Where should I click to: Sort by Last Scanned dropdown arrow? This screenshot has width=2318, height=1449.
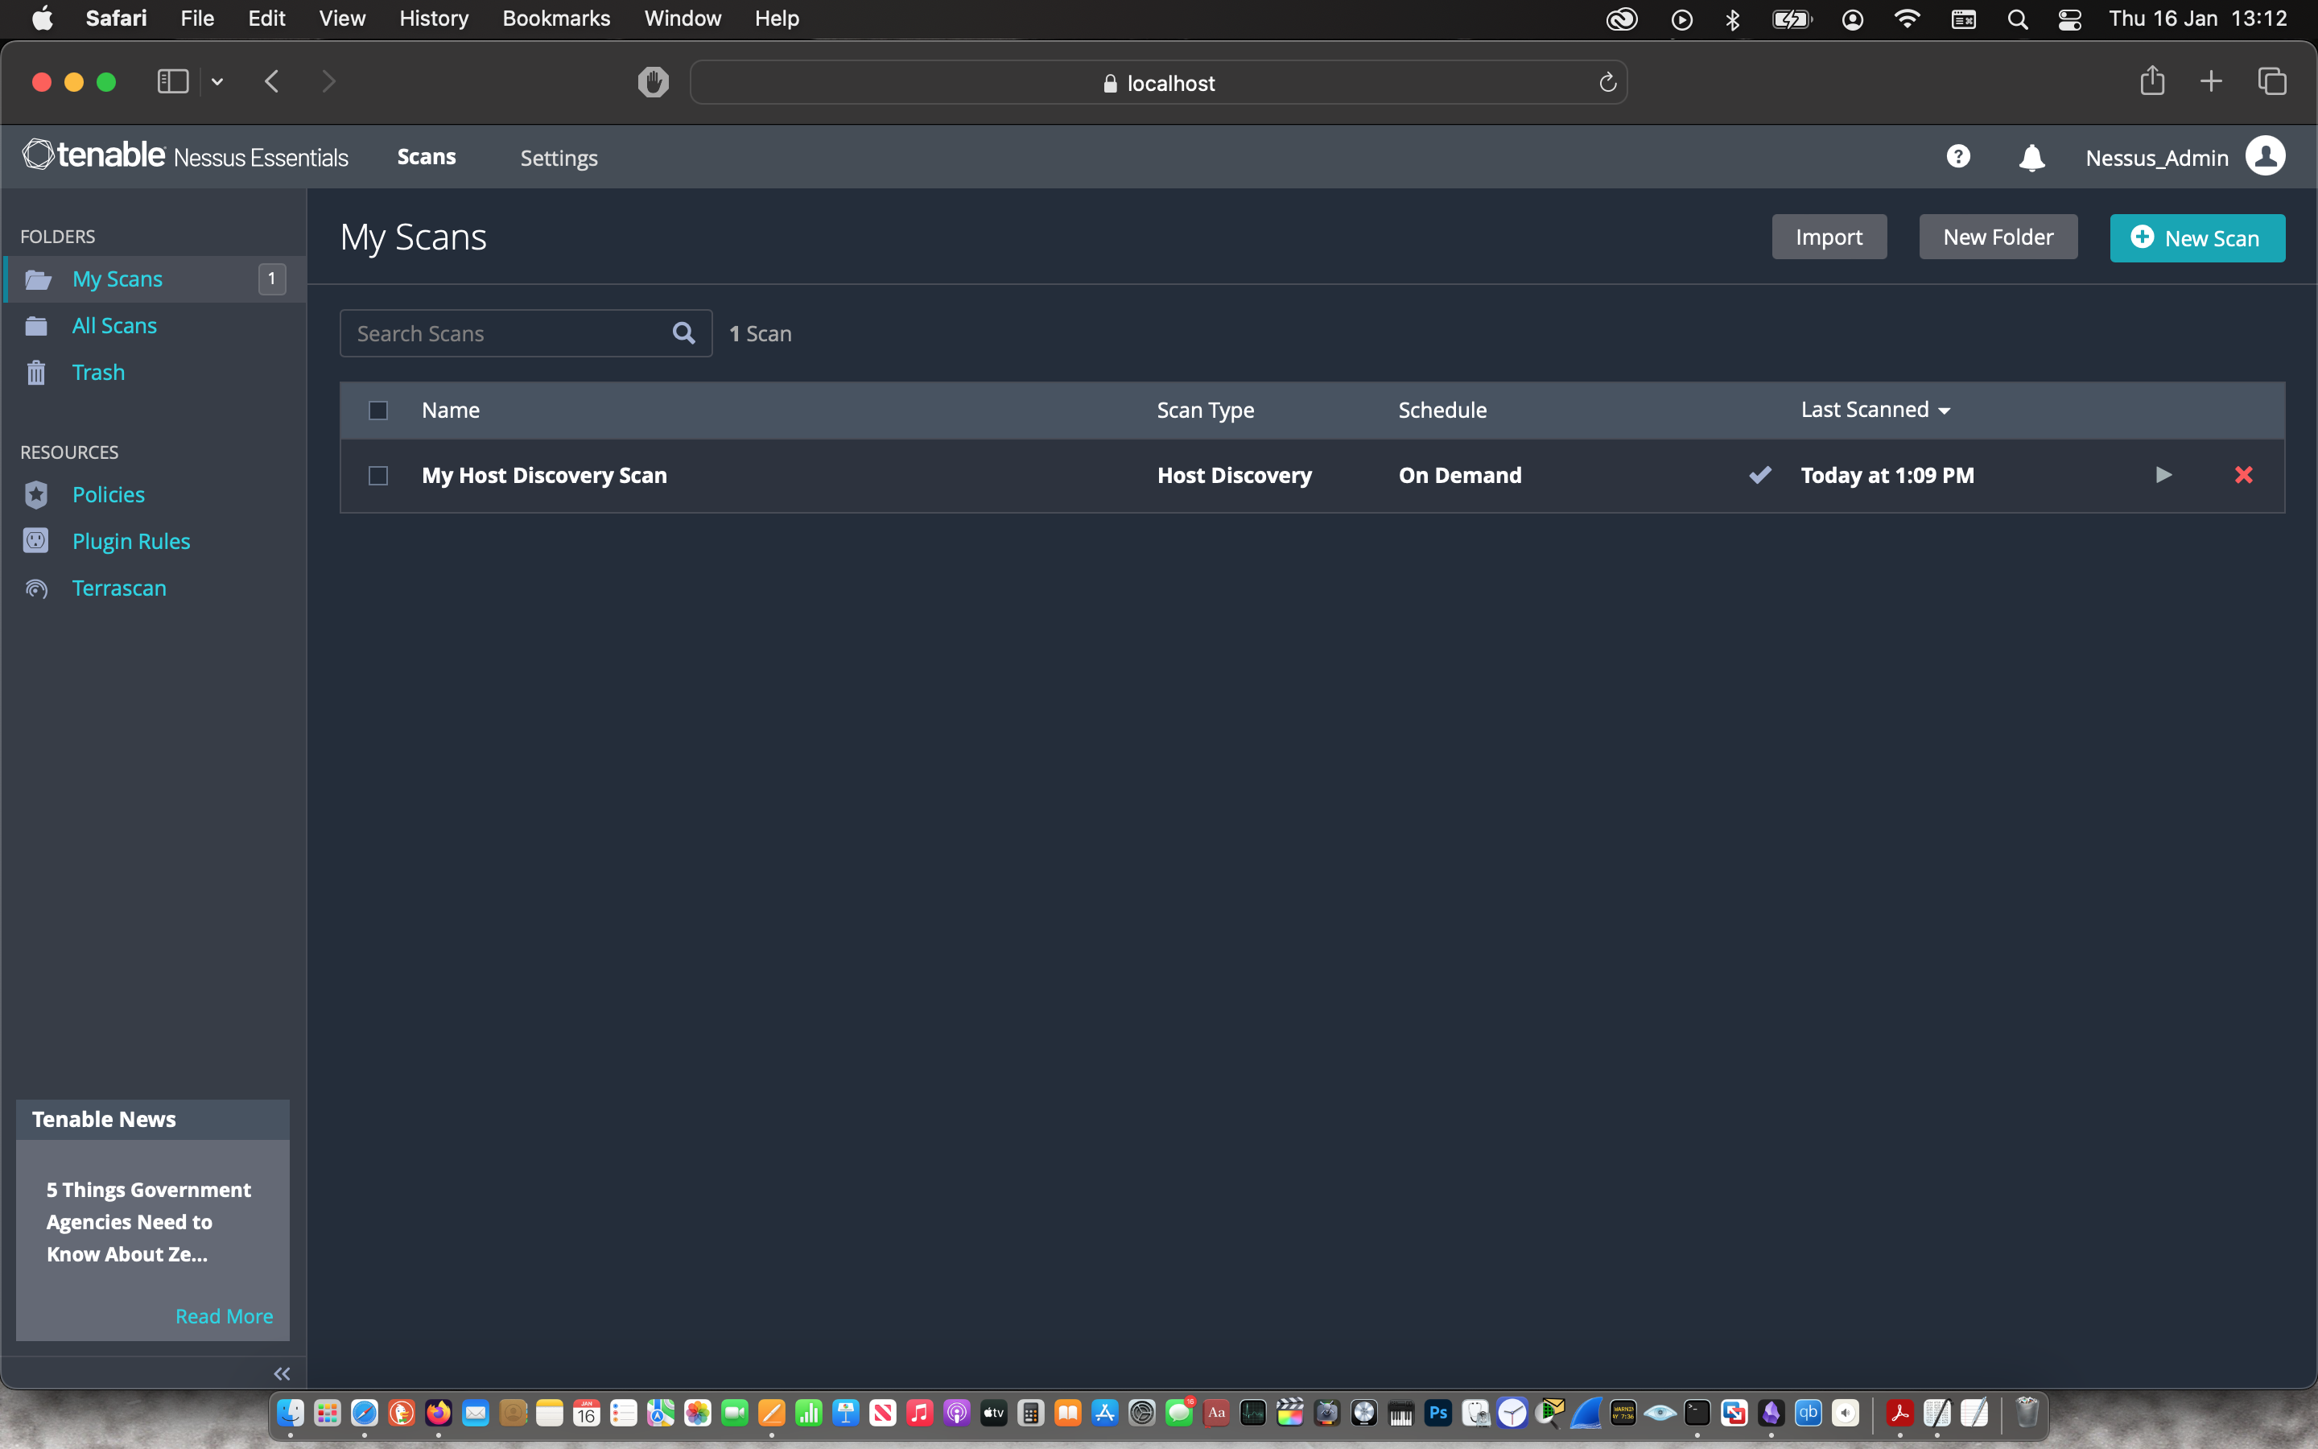coord(1945,411)
